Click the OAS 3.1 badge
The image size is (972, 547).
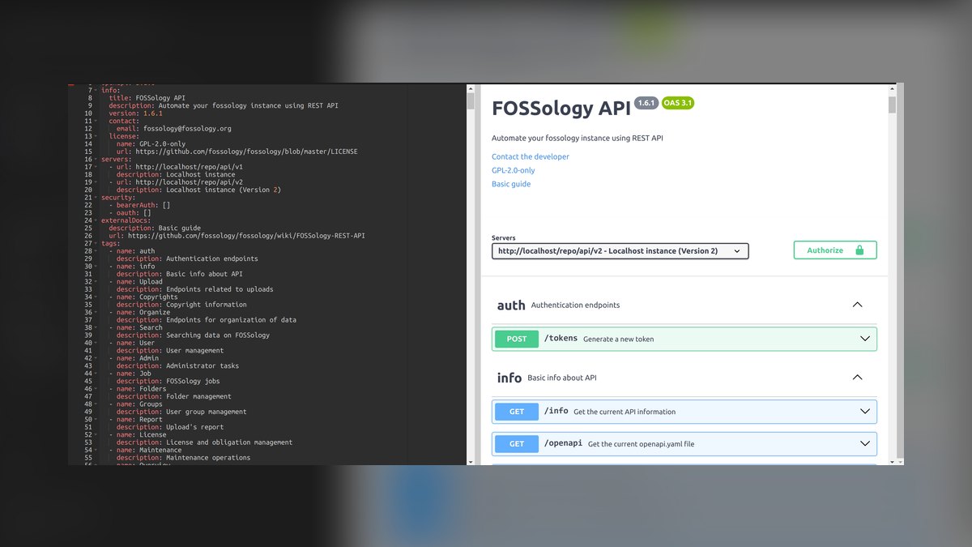tap(678, 103)
